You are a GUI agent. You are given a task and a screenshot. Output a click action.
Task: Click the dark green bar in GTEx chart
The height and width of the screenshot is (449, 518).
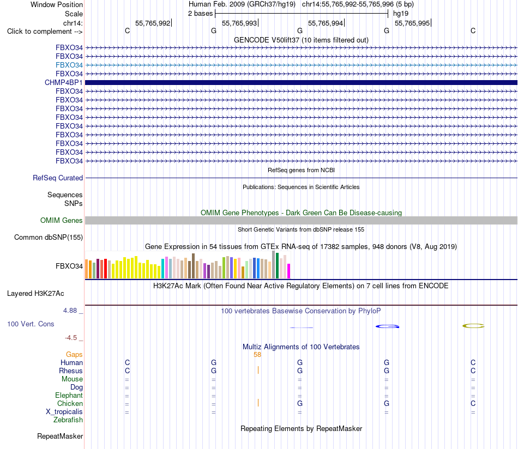(x=277, y=266)
